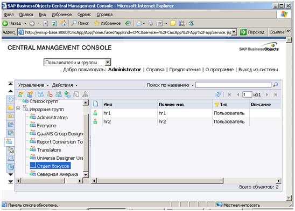This screenshot has width=295, height=211.
Task: Click the О программе link
Action: click(220, 70)
